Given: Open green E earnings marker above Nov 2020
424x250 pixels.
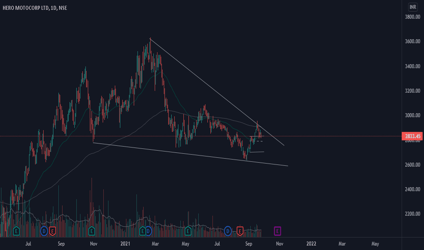Looking at the screenshot, I should tap(91, 231).
